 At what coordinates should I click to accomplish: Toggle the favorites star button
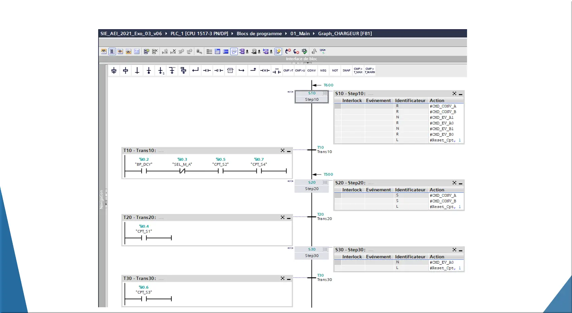point(278,51)
